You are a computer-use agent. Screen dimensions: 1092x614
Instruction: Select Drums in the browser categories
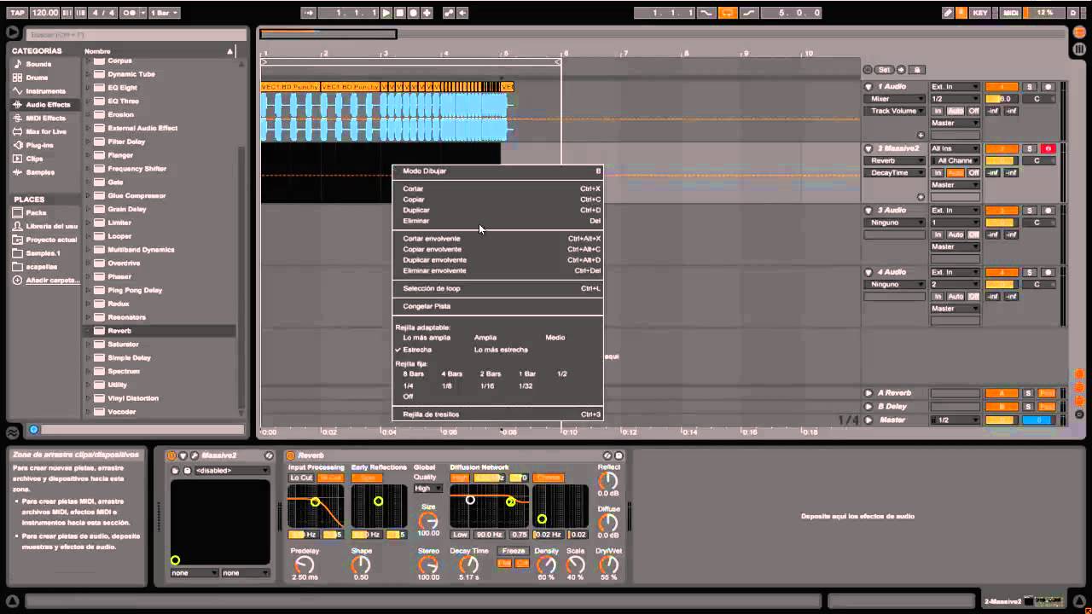point(37,78)
